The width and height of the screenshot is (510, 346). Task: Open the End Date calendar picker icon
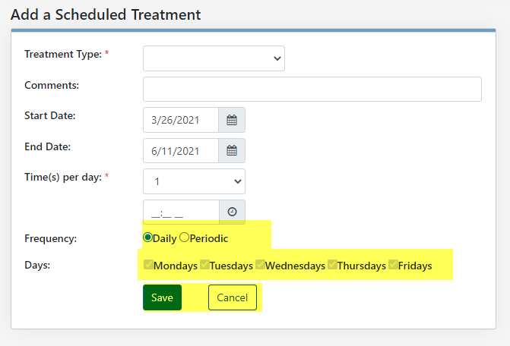pos(232,150)
